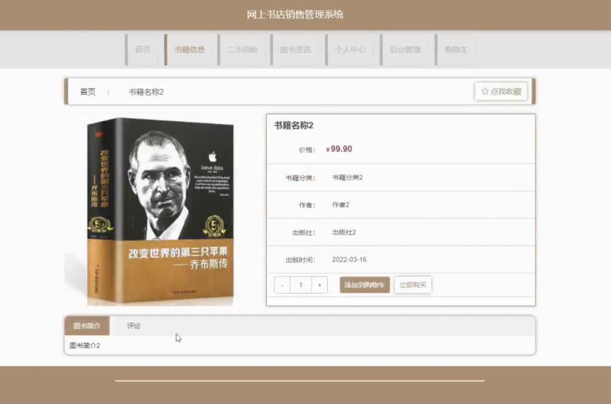Open the 购物车 navigation item
The height and width of the screenshot is (404, 611).
click(456, 49)
